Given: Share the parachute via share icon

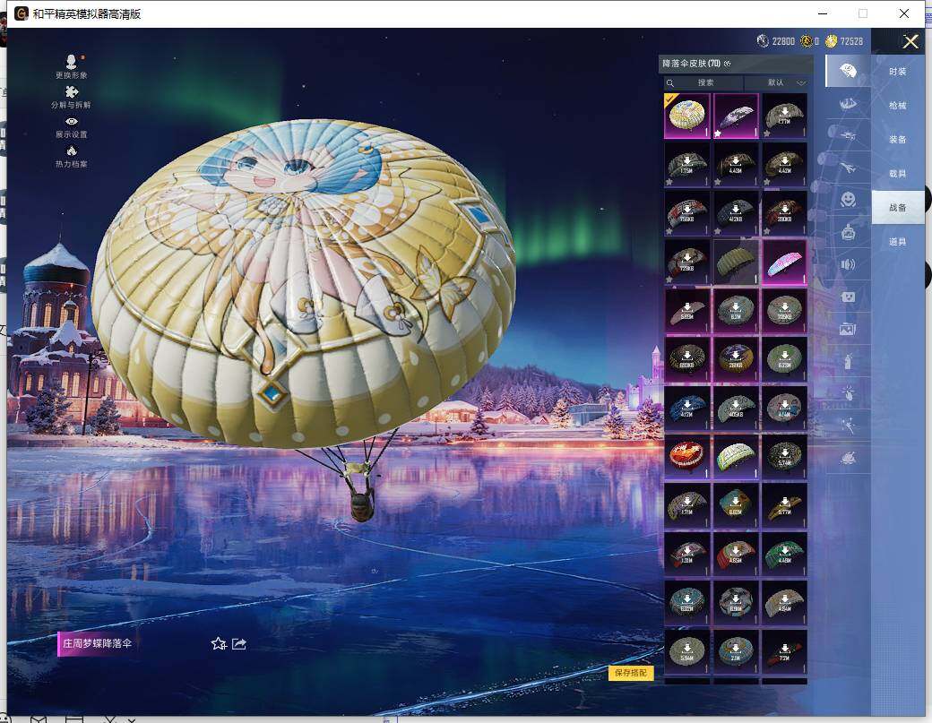Looking at the screenshot, I should [x=239, y=643].
